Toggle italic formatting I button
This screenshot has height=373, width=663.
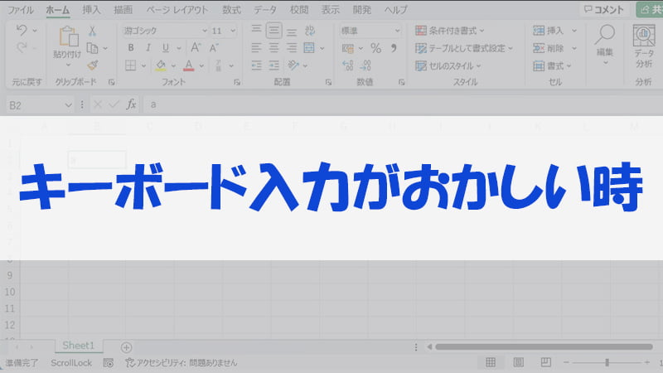click(x=148, y=48)
